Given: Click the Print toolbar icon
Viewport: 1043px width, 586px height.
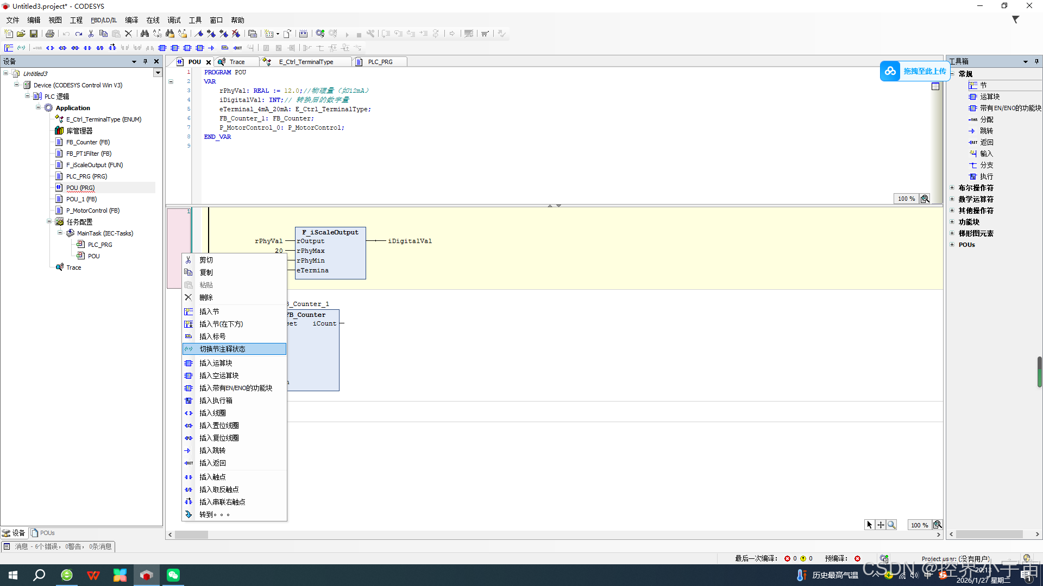Looking at the screenshot, I should coord(50,34).
